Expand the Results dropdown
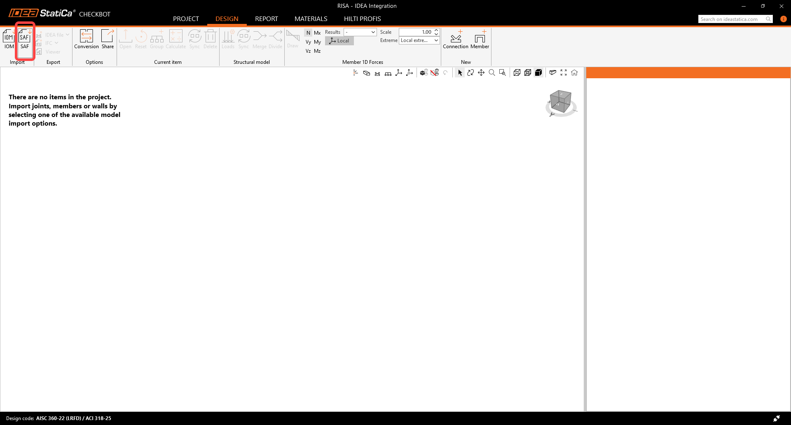The height and width of the screenshot is (425, 791). 360,32
